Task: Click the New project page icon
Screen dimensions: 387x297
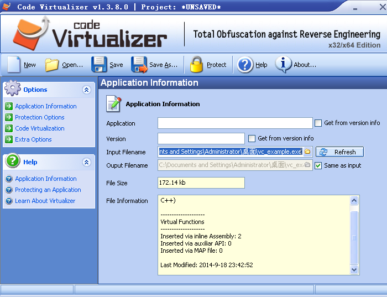Action: [x=14, y=65]
